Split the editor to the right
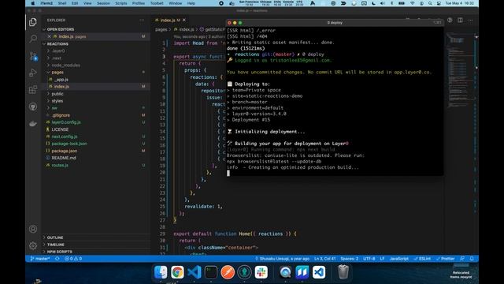 460,20
